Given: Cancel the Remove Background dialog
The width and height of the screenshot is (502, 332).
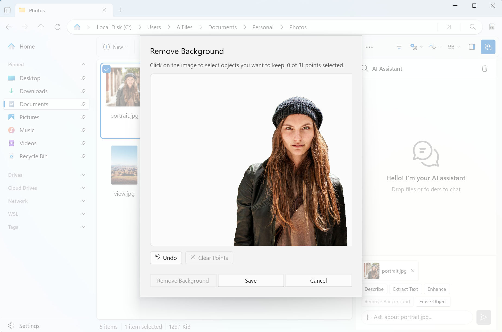Looking at the screenshot, I should coord(318,281).
